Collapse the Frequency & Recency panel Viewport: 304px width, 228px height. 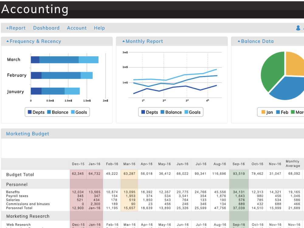(x=8, y=41)
